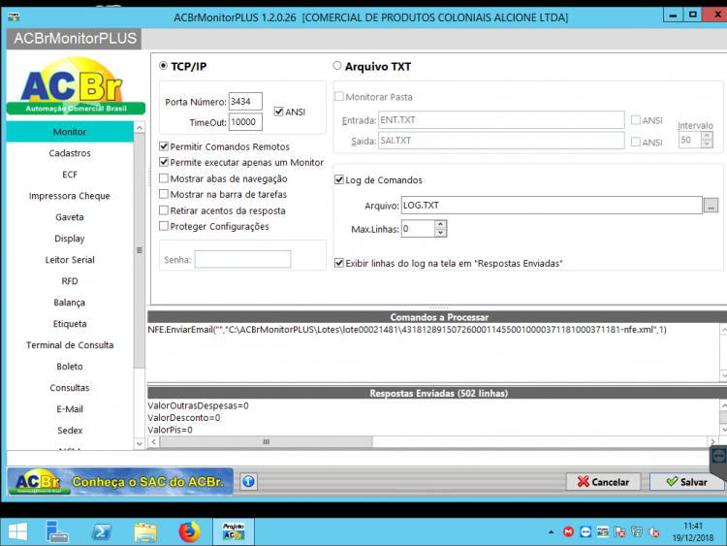The image size is (727, 546).
Task: Open the Balança section
Action: (70, 303)
